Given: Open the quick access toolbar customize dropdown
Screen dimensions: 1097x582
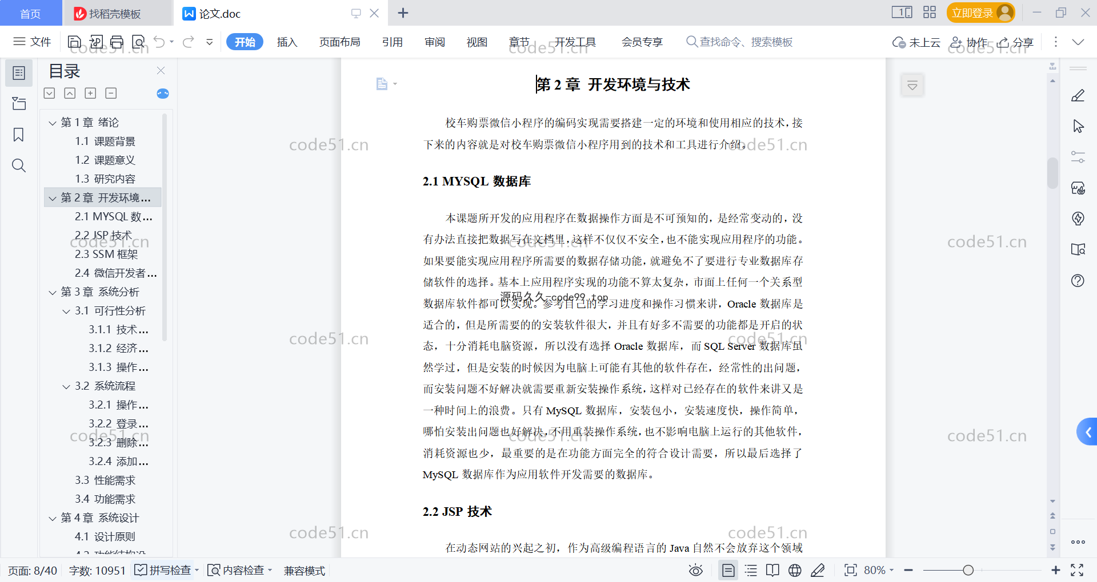Looking at the screenshot, I should tap(209, 42).
